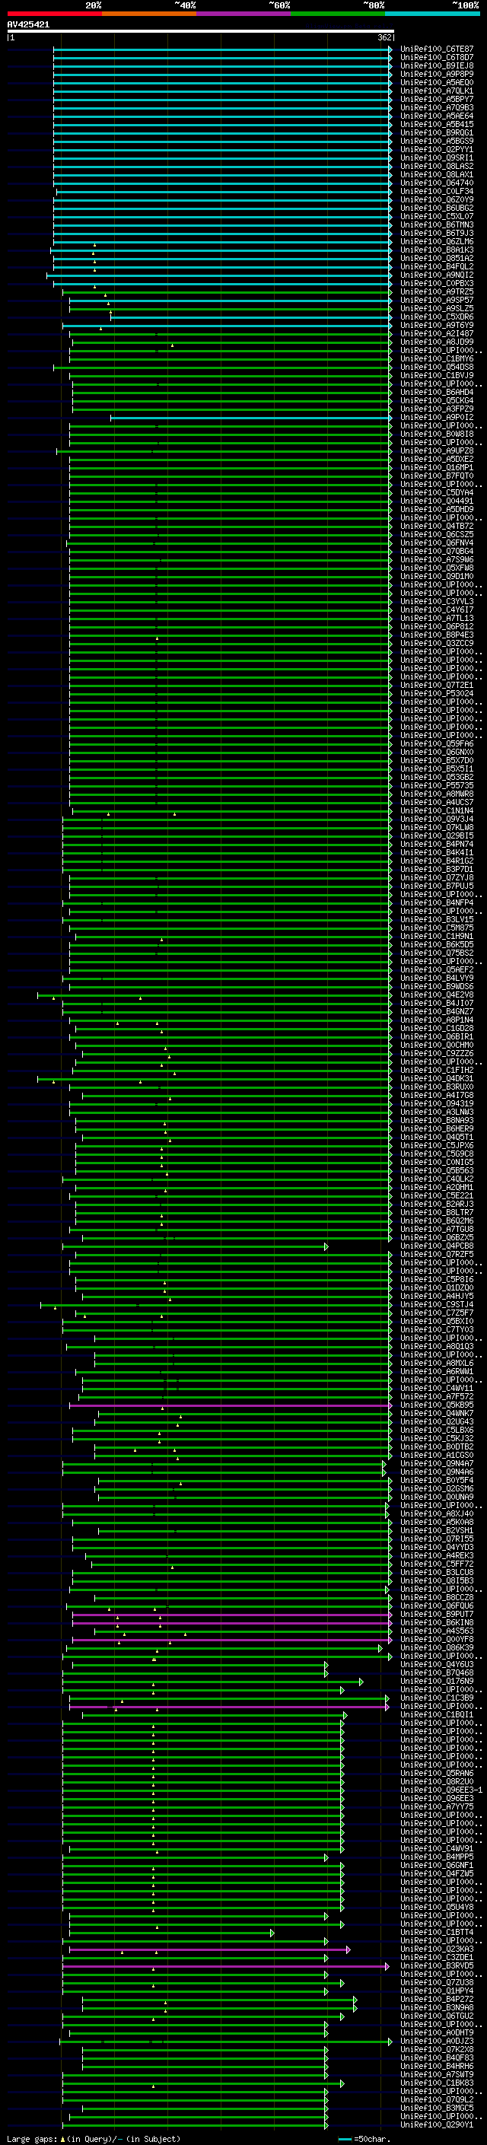Screen dimensions: 487x2145
Task: Click the label UniRef100_Q8LAX1
Action: pyautogui.click(x=437, y=175)
